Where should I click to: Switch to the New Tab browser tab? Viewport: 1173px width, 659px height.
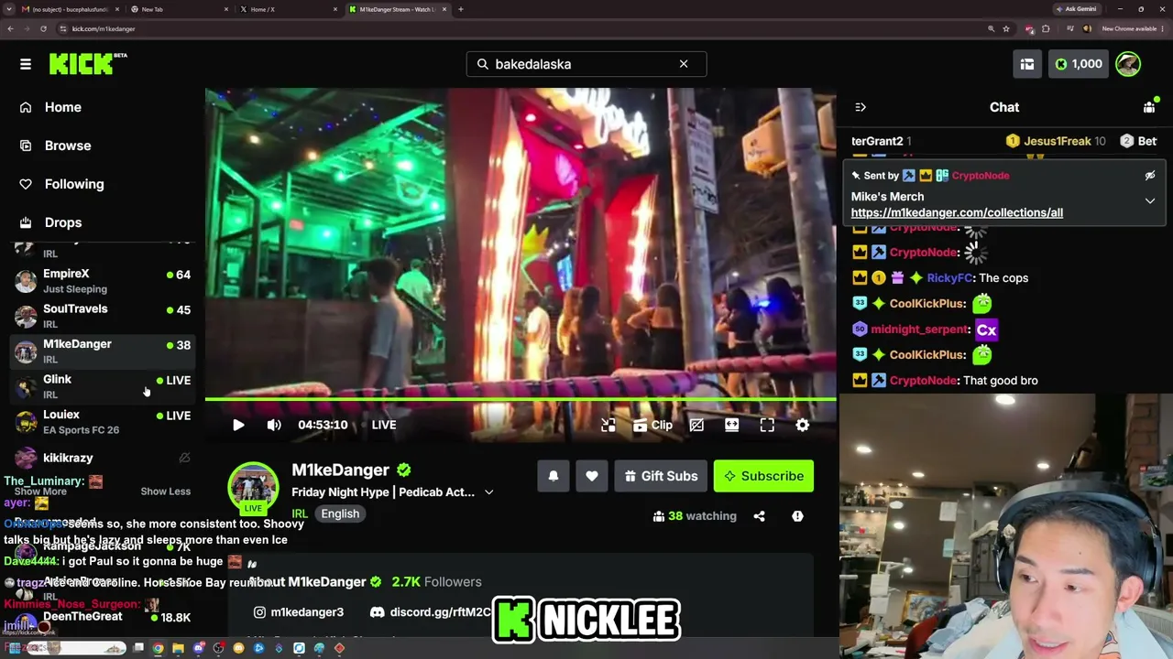179,9
